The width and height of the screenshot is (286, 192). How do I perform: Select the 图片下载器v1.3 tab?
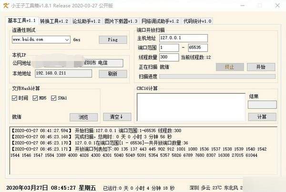(x=121, y=21)
